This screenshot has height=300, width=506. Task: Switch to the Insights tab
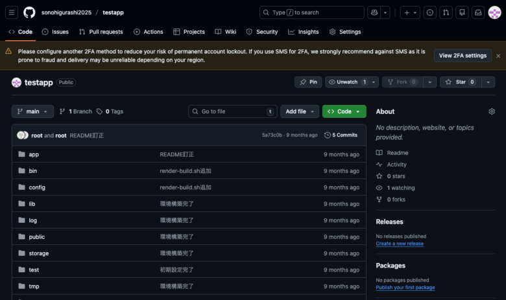pos(304,32)
